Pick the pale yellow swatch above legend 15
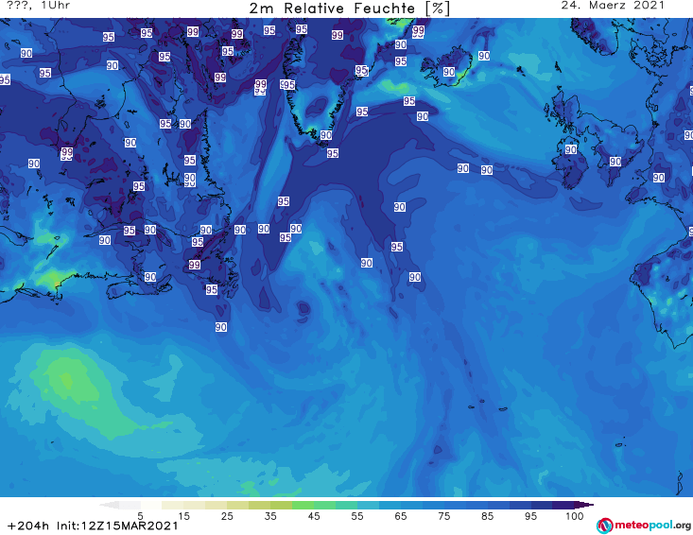The height and width of the screenshot is (535, 693). [x=172, y=505]
